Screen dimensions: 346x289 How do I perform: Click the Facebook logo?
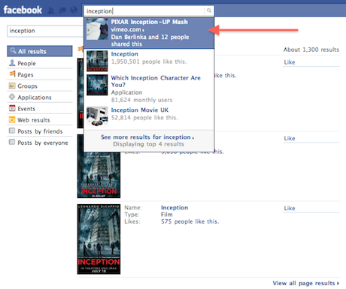click(23, 10)
